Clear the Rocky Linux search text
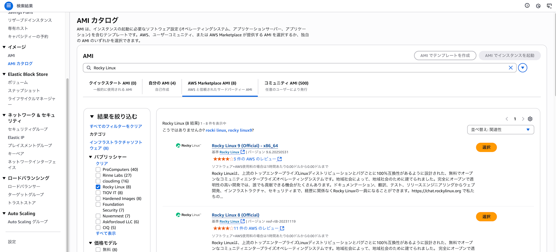 pyautogui.click(x=511, y=68)
